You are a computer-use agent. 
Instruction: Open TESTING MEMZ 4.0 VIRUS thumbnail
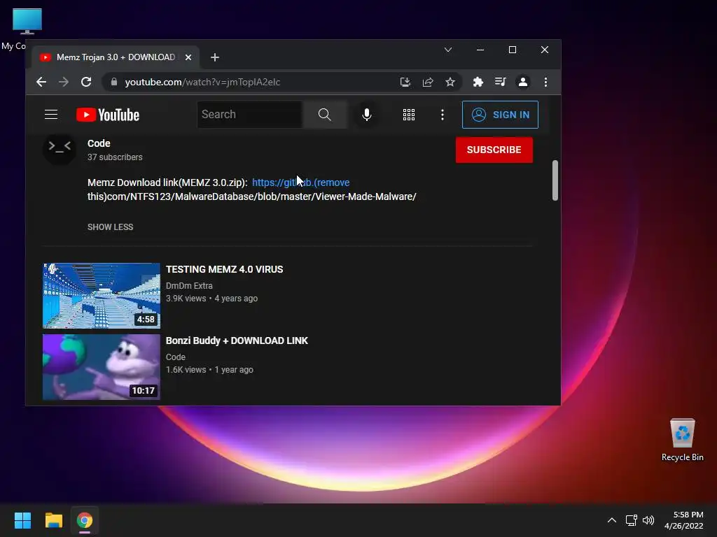(102, 296)
